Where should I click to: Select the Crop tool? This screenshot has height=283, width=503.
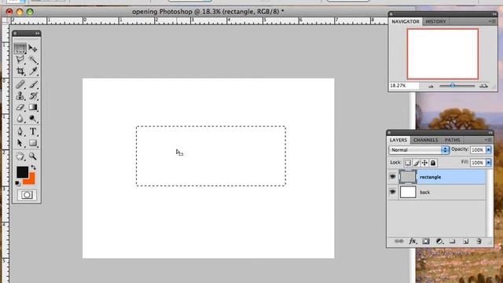(x=20, y=71)
